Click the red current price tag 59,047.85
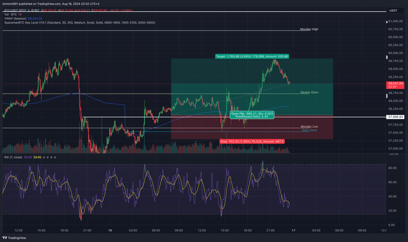 [396, 85]
